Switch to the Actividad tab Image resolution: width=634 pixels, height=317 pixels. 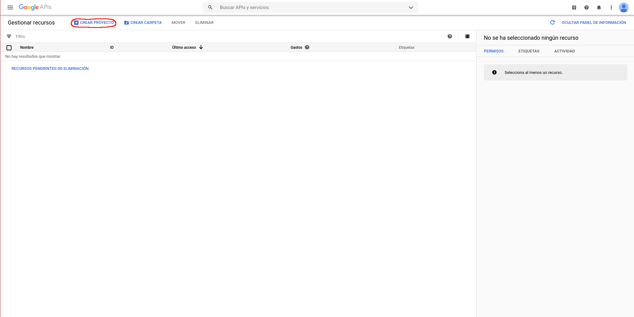(565, 51)
